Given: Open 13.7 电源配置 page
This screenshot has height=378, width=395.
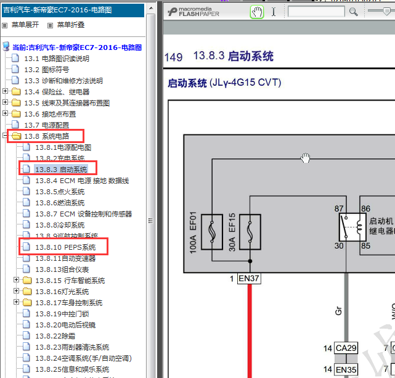Looking at the screenshot, I should pos(47,125).
